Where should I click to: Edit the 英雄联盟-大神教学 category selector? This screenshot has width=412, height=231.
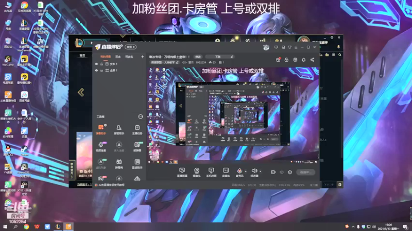pyautogui.click(x=164, y=62)
